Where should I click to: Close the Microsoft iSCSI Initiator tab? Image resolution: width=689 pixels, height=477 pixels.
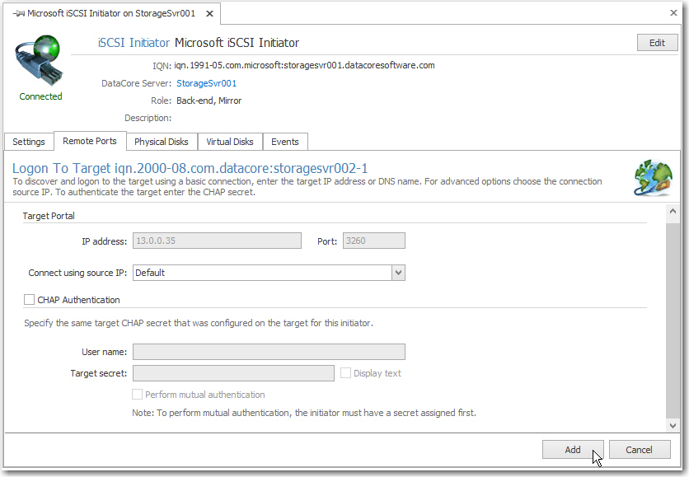coord(209,14)
